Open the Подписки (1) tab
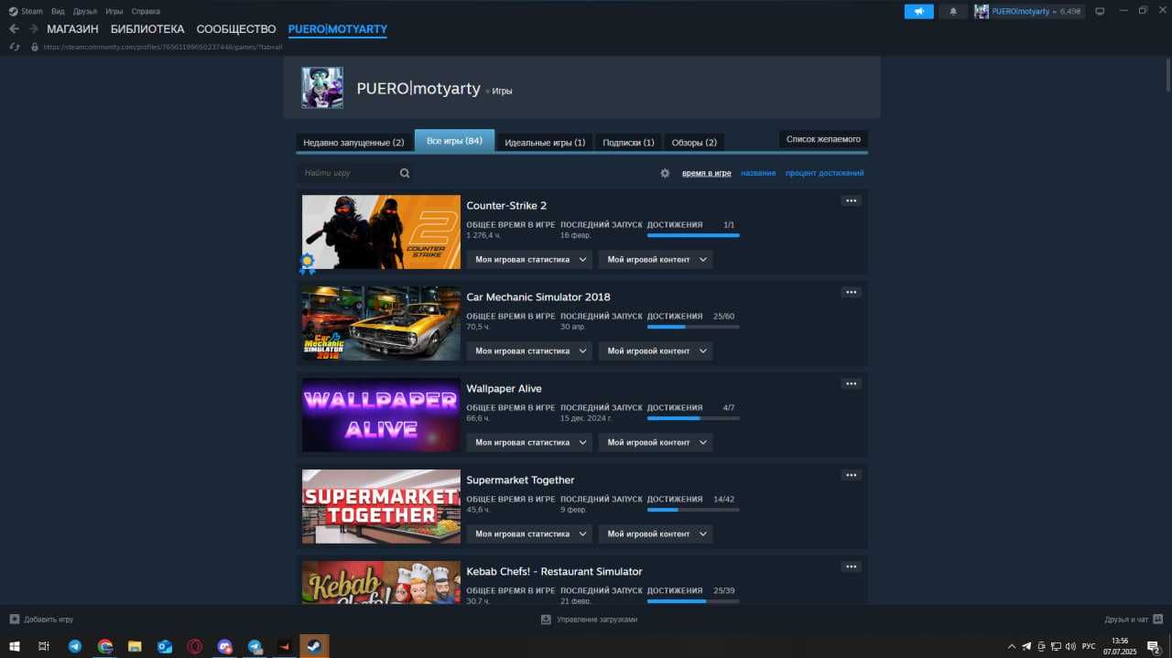This screenshot has width=1172, height=658. (628, 143)
